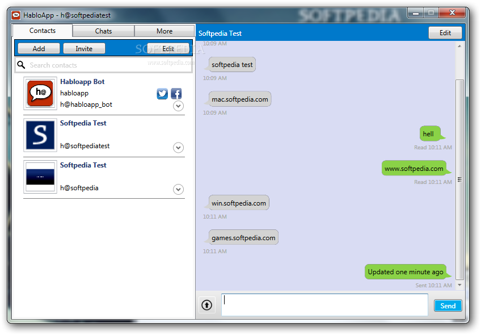The height and width of the screenshot is (335, 481).
Task: Open the h@softpedia contact avatar
Action: pos(40,177)
